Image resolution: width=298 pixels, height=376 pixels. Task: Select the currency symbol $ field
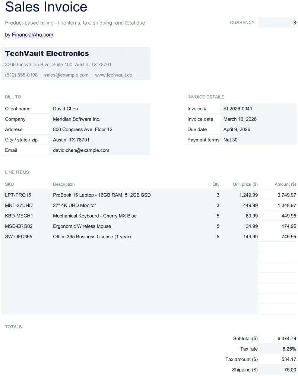point(277,22)
